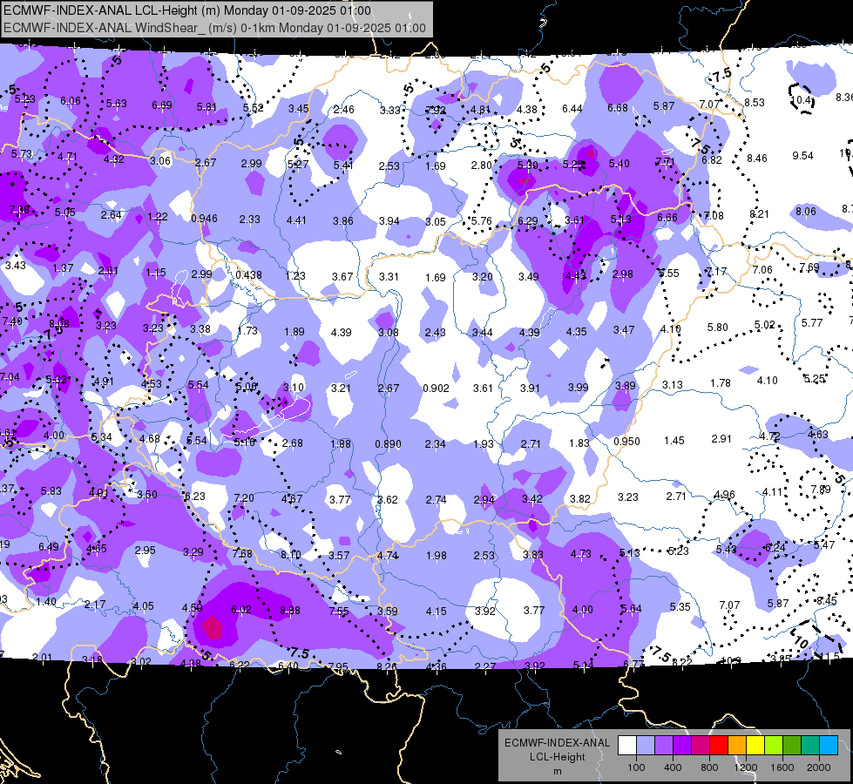Screen dimensions: 853x784
Task: Click the wind shear value 1.78
Action: coord(721,383)
